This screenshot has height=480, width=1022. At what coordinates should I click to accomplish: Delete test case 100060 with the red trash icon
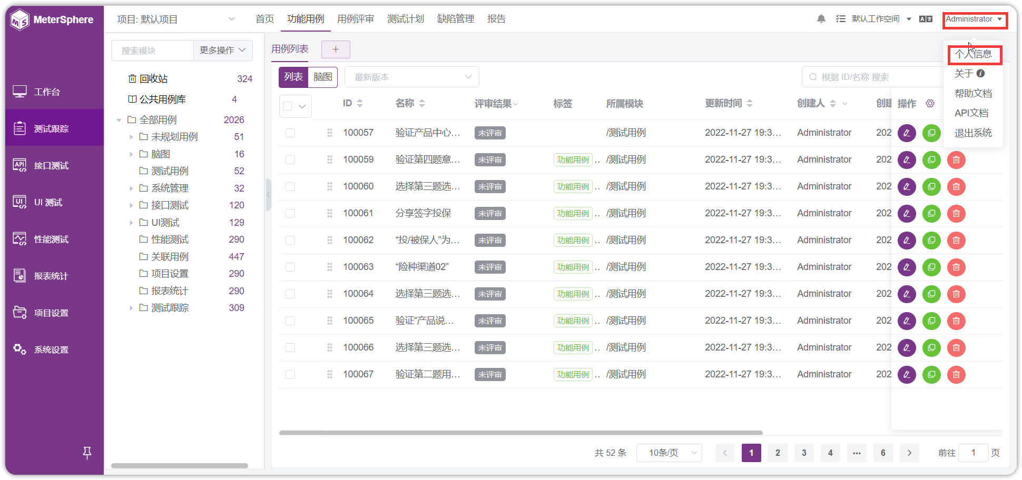click(x=956, y=187)
